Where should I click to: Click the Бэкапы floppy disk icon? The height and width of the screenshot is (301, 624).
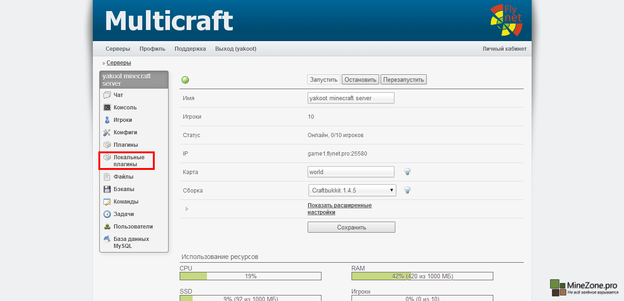coord(107,189)
